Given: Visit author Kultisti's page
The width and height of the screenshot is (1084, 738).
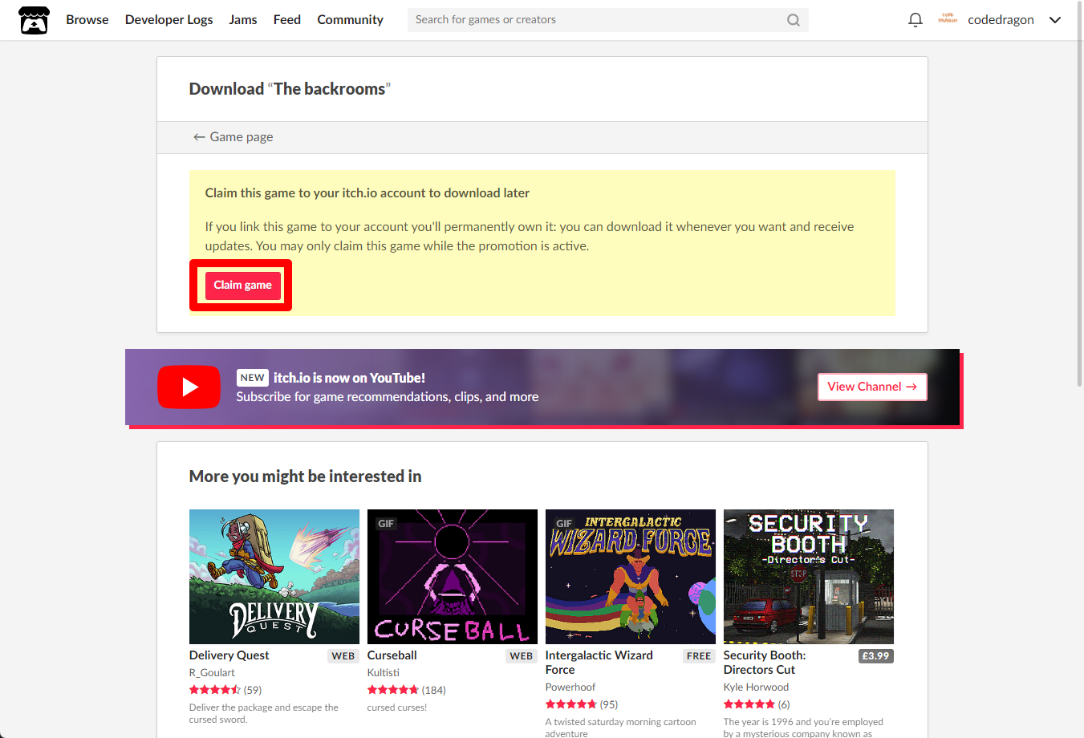Looking at the screenshot, I should [384, 673].
